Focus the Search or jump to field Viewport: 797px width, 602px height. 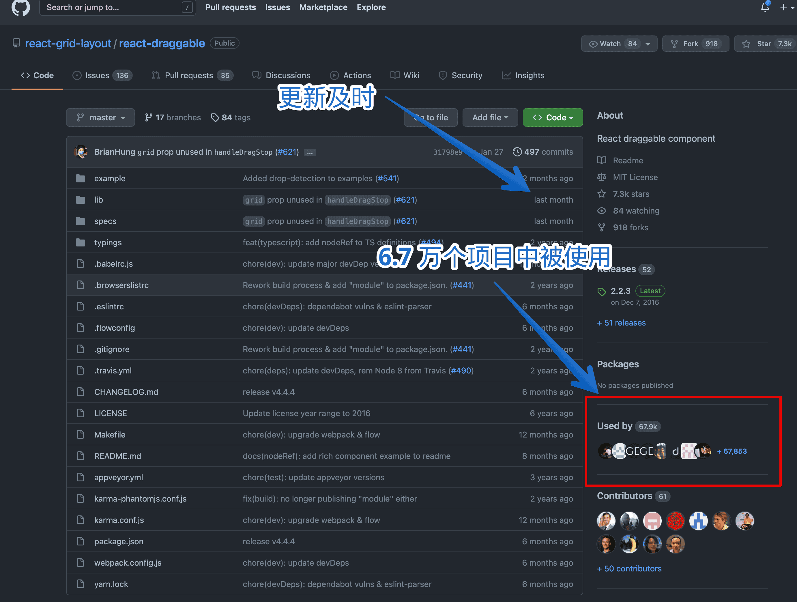point(117,7)
